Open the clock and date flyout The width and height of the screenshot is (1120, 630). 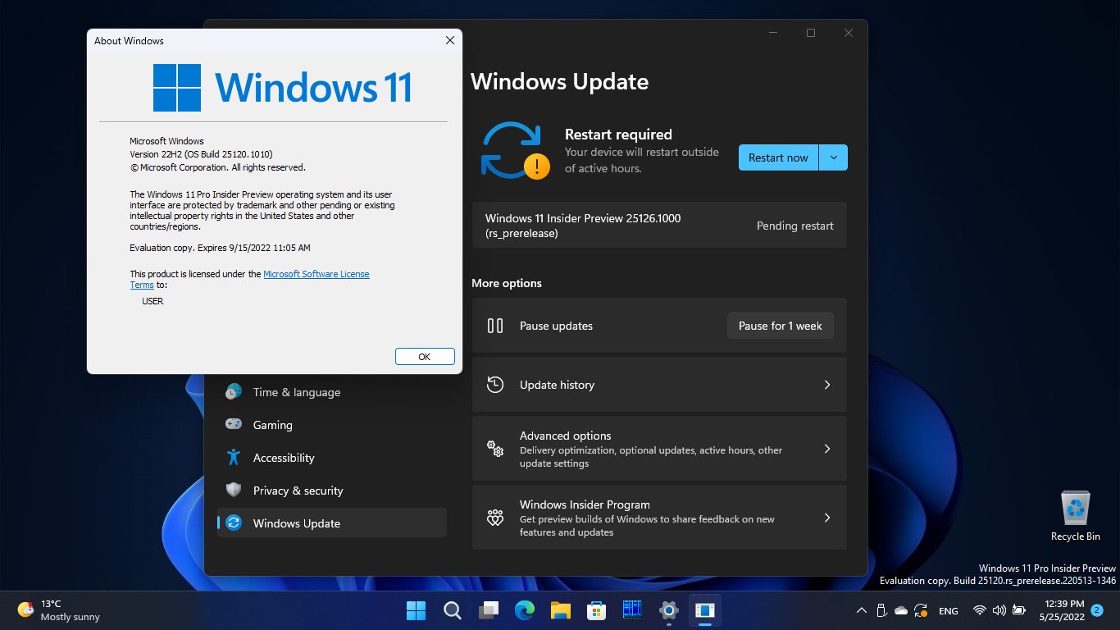click(x=1062, y=610)
